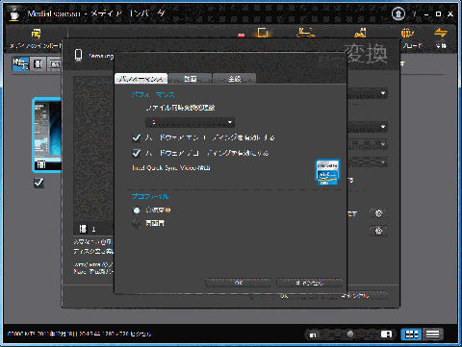462x347 pixels.
Task: Click OK in the convert window behind
Action: click(284, 296)
